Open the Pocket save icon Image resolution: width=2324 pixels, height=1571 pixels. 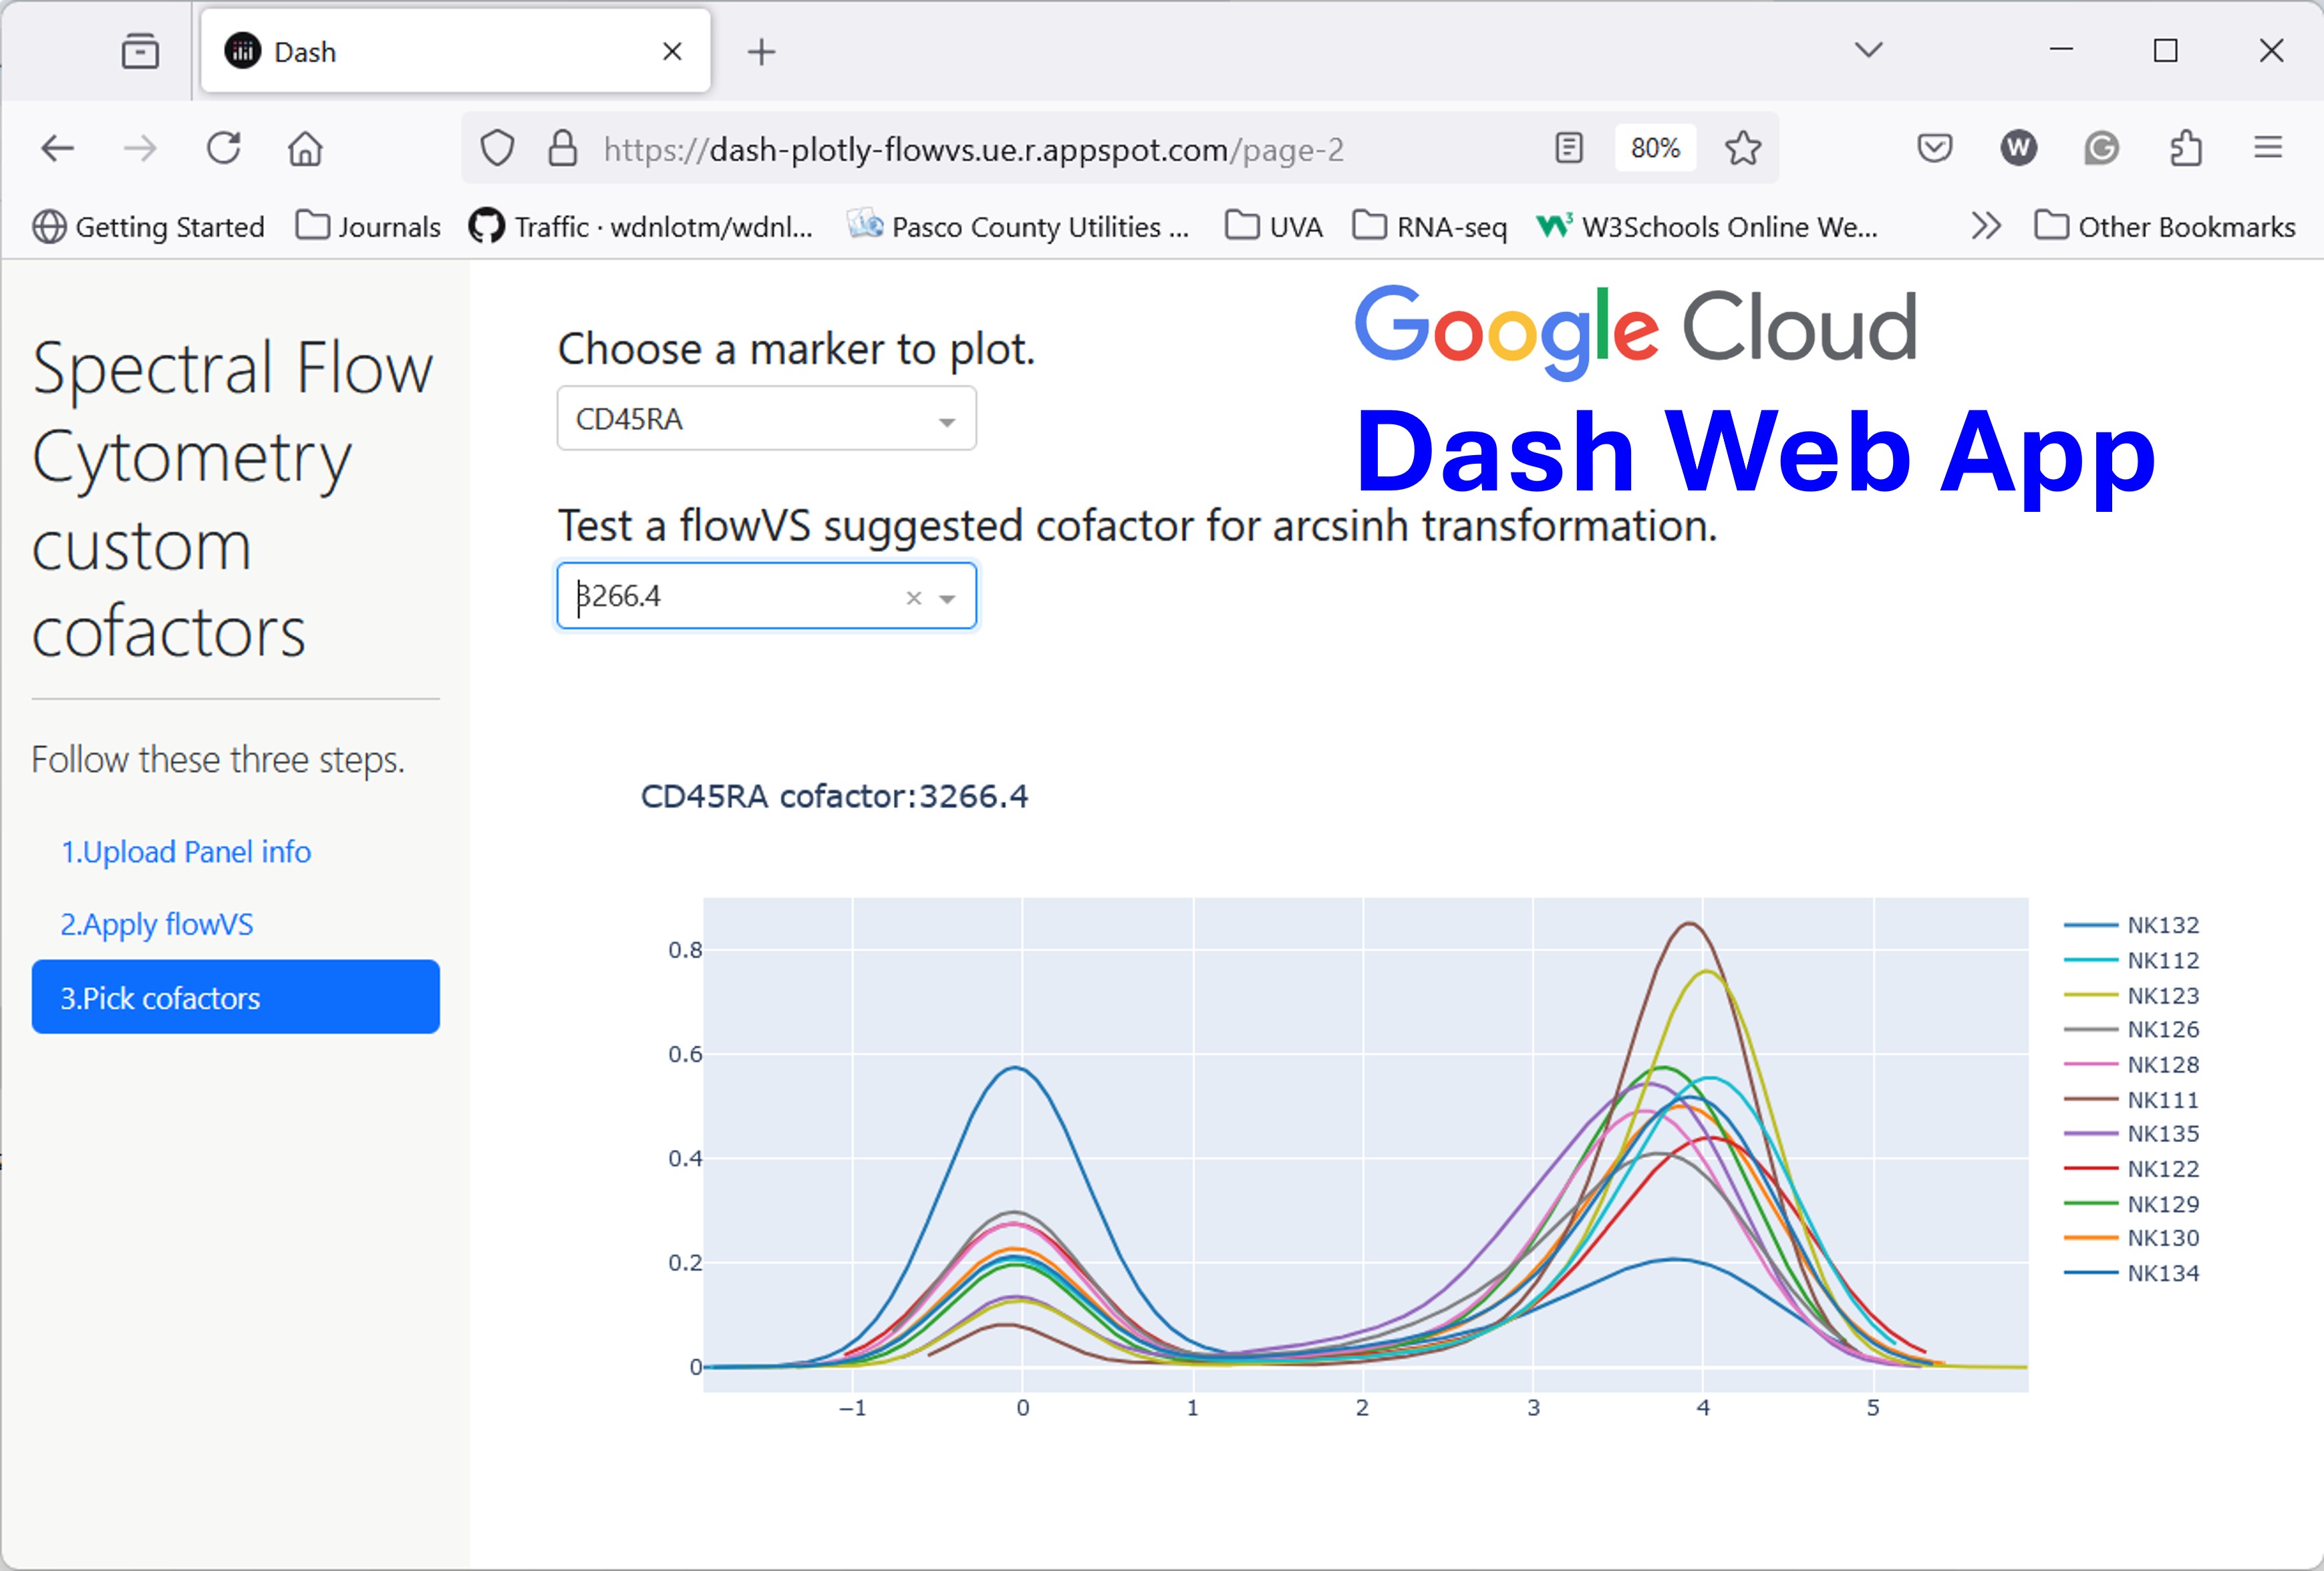1935,149
